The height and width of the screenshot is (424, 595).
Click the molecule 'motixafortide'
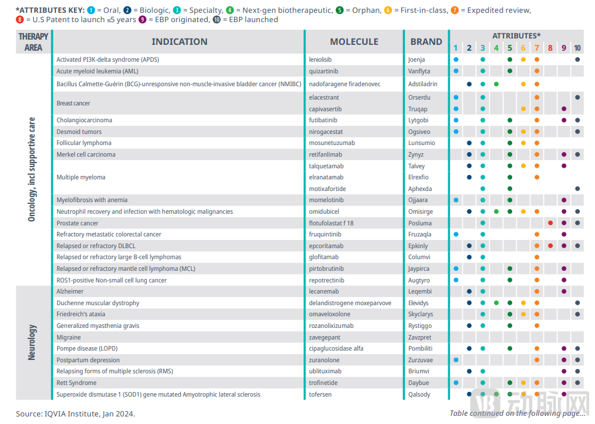pos(328,189)
